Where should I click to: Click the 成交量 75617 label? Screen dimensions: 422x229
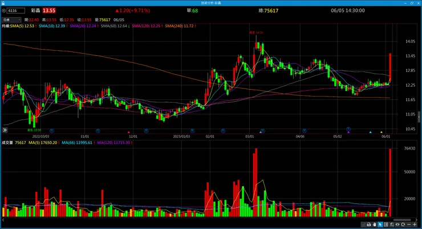(x=14, y=143)
